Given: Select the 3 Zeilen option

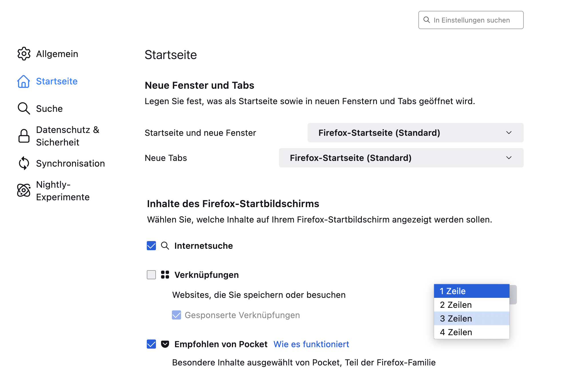Looking at the screenshot, I should (471, 318).
